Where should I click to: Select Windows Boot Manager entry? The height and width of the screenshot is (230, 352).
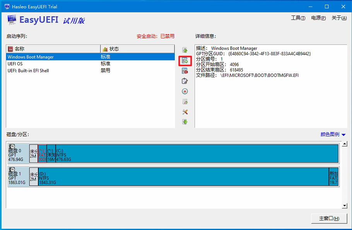pos(91,57)
